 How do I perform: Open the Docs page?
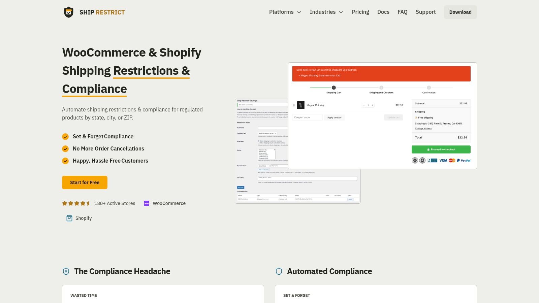pyautogui.click(x=383, y=12)
